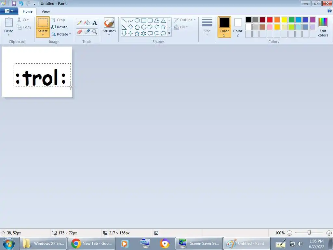Click the Resize button
Viewport: 333px width, 250px height.
coord(60,27)
